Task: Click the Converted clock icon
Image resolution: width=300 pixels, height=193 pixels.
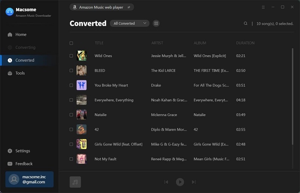Action: pos(10,60)
